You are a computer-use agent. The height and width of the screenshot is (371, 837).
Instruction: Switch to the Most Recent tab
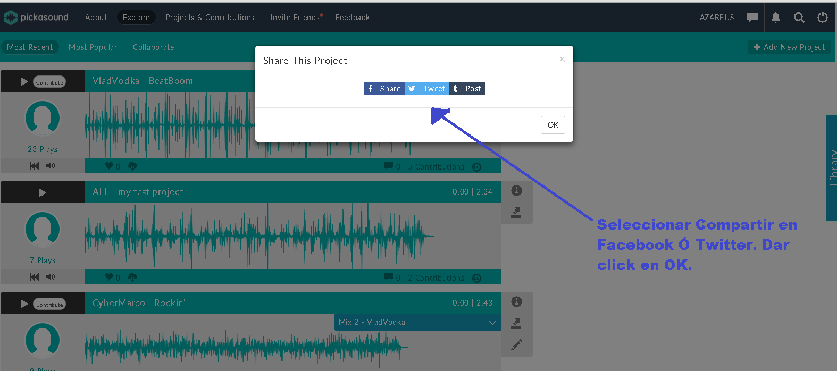[x=30, y=47]
